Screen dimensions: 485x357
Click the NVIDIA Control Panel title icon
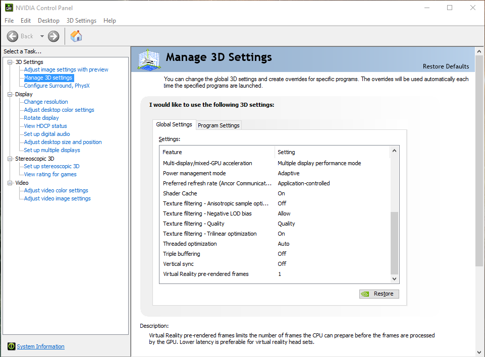[x=9, y=8]
